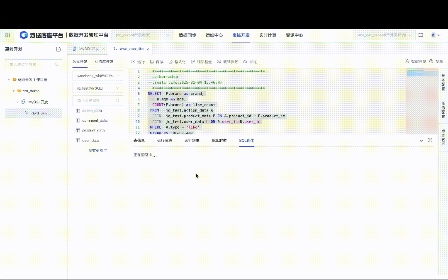Viewport: 448px width, 280px height.
Task: Click the new task icon beside 离线开发
Action: [x=58, y=49]
